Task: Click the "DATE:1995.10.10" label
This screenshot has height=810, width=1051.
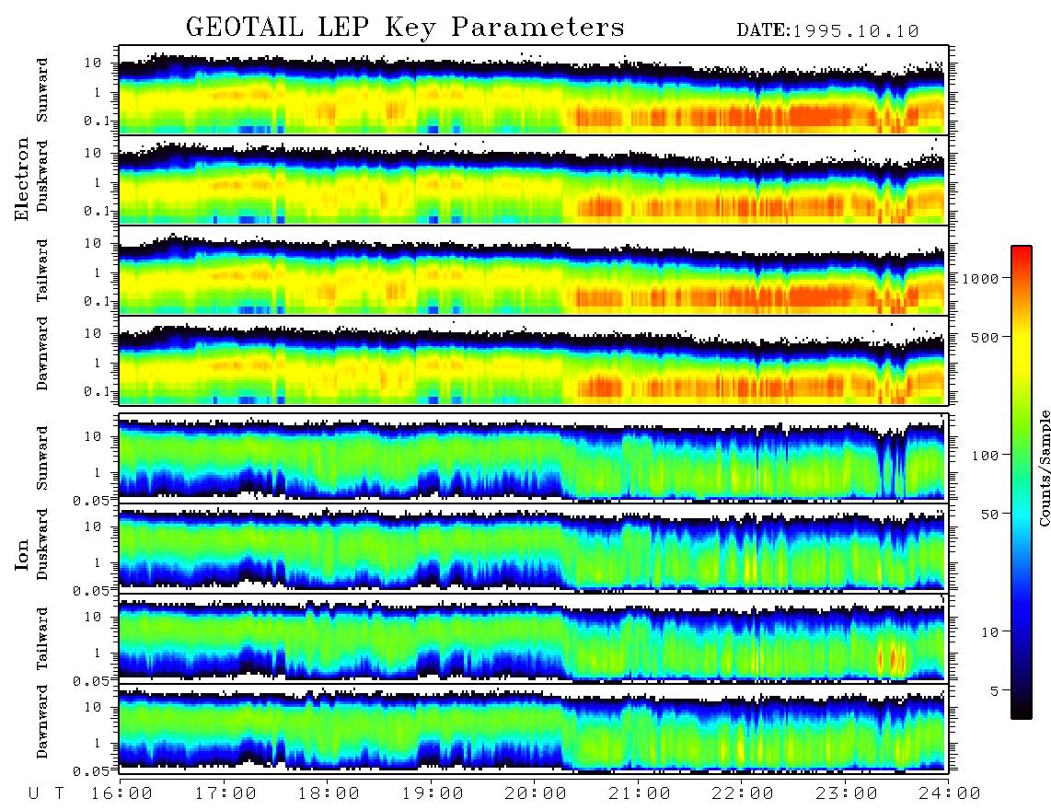Action: point(827,31)
